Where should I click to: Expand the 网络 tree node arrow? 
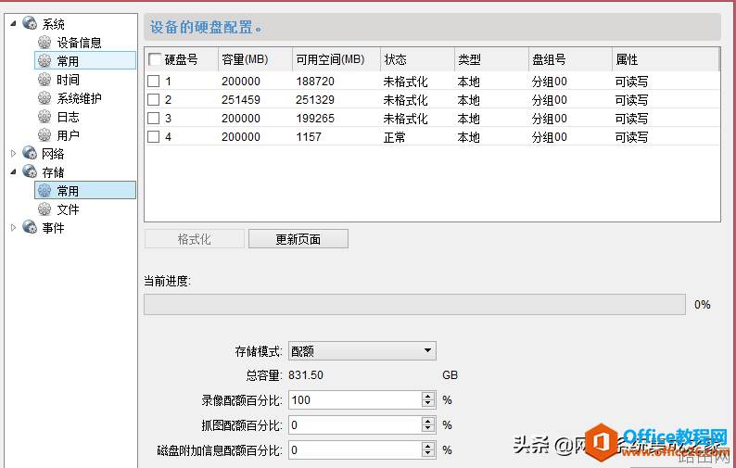click(x=13, y=153)
